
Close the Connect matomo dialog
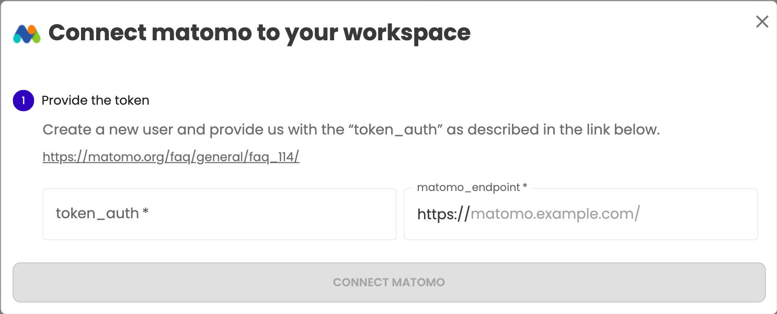(762, 21)
